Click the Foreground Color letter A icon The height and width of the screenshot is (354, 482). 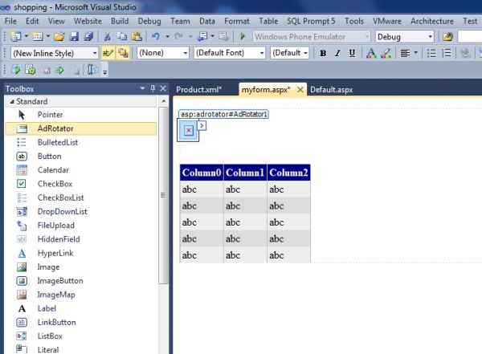pos(371,53)
